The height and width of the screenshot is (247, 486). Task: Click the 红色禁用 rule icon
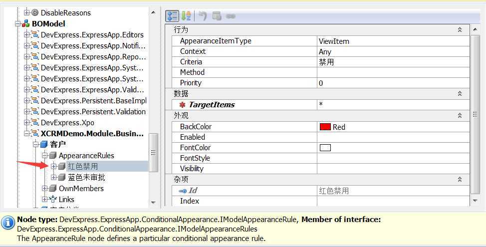[62, 167]
